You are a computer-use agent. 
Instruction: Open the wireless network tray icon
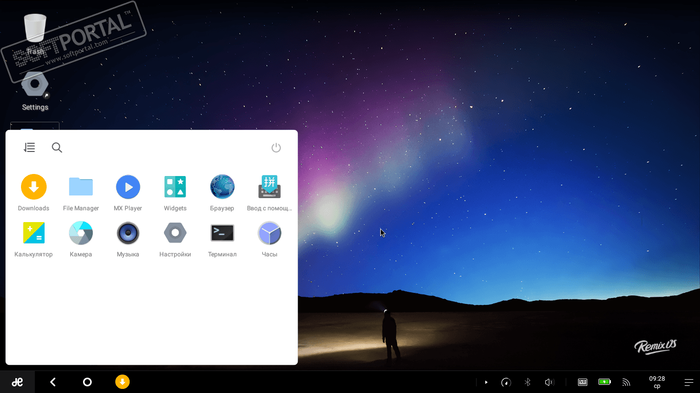pyautogui.click(x=626, y=382)
